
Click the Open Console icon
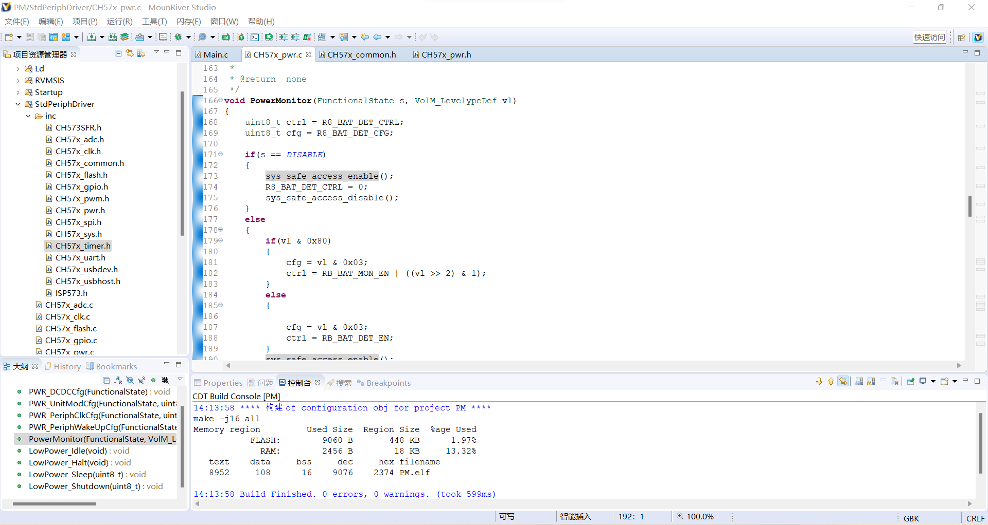click(x=944, y=381)
